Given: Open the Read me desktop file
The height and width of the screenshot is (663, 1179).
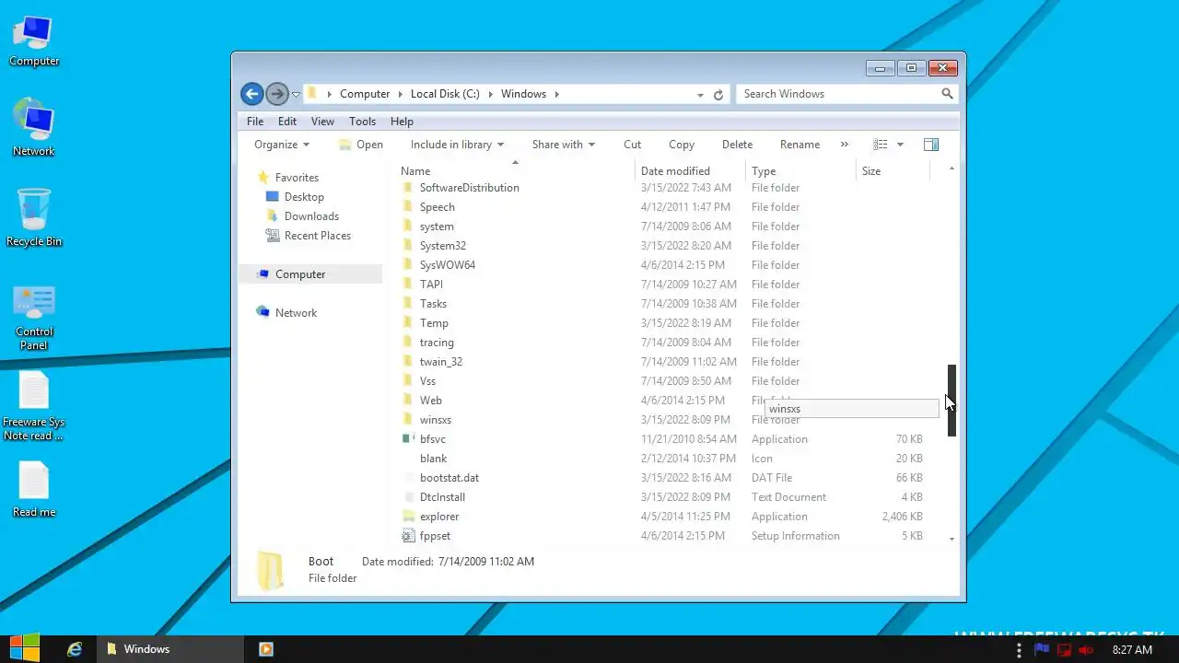Looking at the screenshot, I should coord(34,488).
